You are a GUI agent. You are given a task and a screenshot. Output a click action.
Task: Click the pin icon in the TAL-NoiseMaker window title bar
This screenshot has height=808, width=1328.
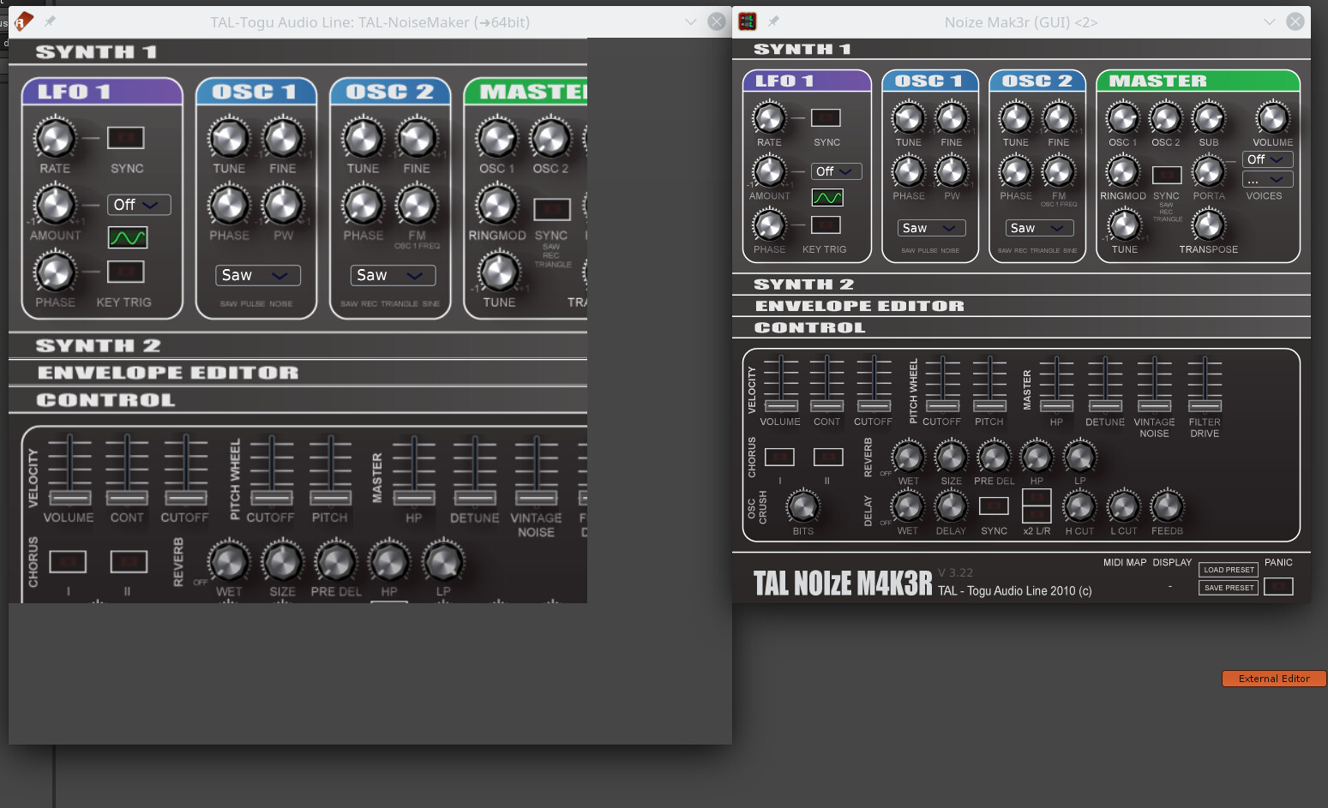tap(50, 21)
